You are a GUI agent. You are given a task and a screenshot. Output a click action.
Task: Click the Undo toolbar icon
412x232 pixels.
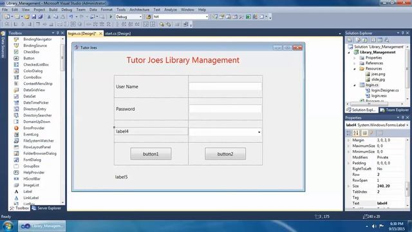pos(71,17)
